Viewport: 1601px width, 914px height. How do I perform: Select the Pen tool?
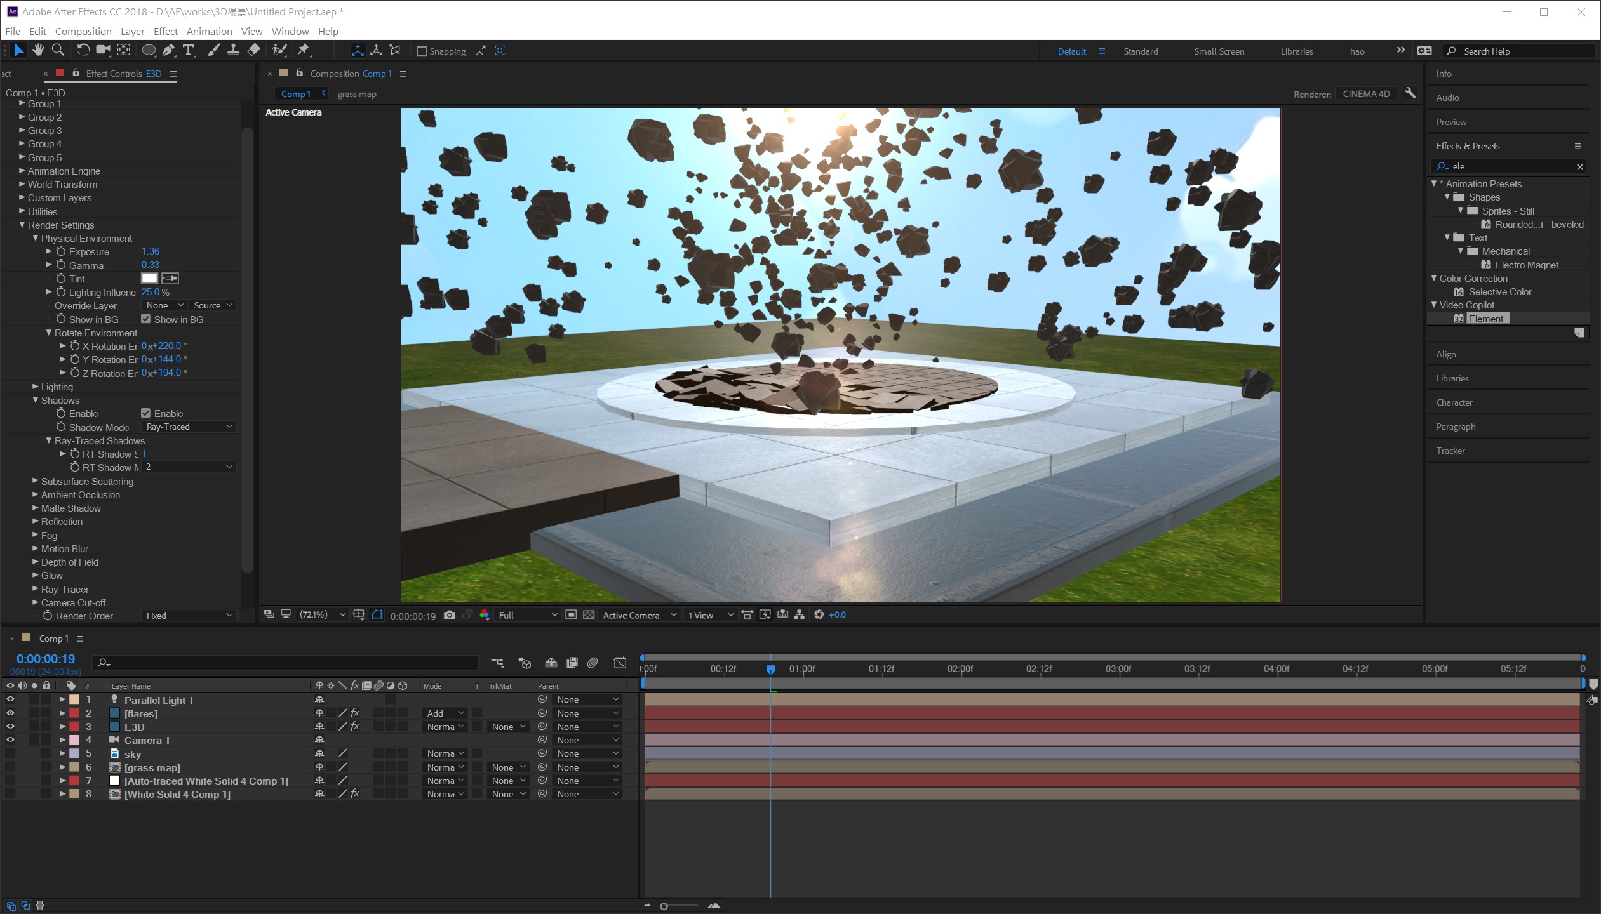point(168,50)
